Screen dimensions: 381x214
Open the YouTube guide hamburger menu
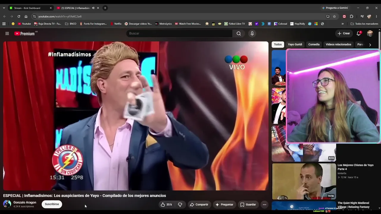point(7,34)
